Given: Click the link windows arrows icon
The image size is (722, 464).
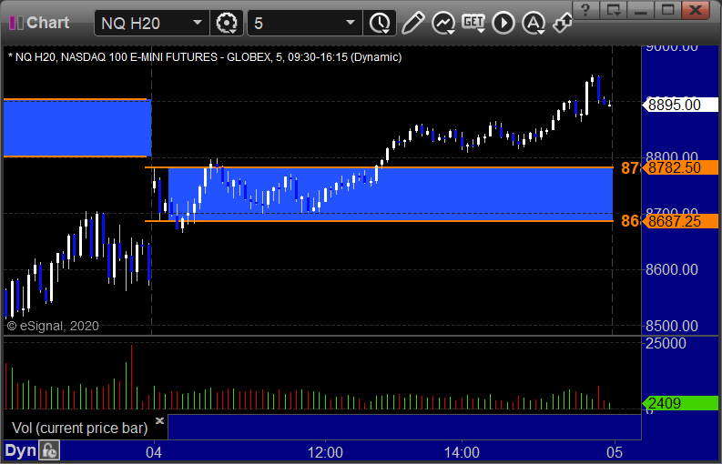Looking at the screenshot, I should [563, 23].
